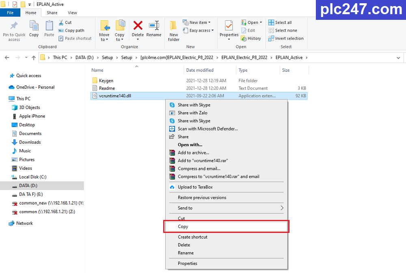Image resolution: width=406 pixels, height=273 pixels.
Task: Go up one folder with up arrow
Action: [34, 58]
